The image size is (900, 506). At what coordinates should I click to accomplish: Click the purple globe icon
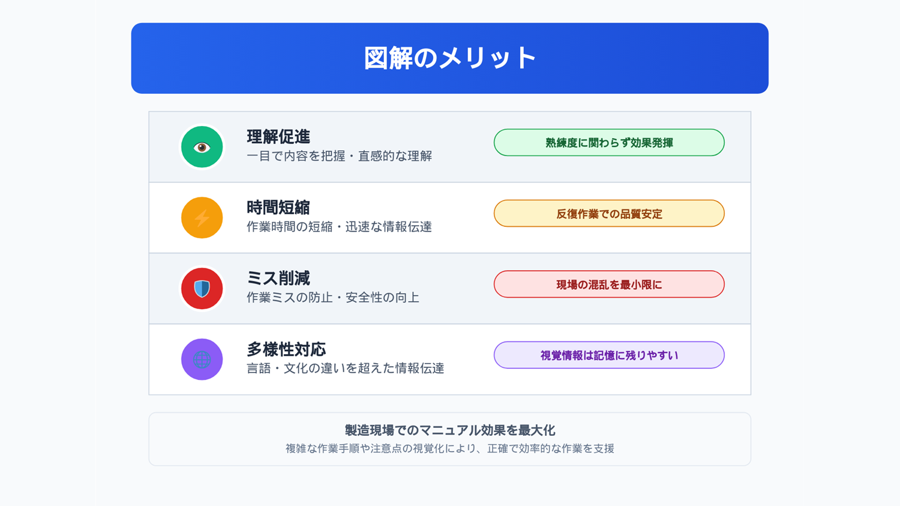pos(202,360)
